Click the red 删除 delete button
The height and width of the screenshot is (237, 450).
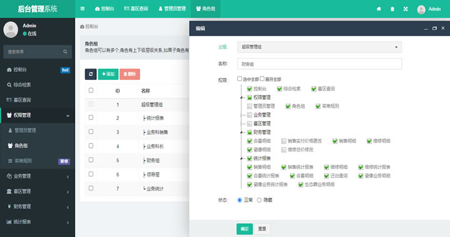[130, 74]
